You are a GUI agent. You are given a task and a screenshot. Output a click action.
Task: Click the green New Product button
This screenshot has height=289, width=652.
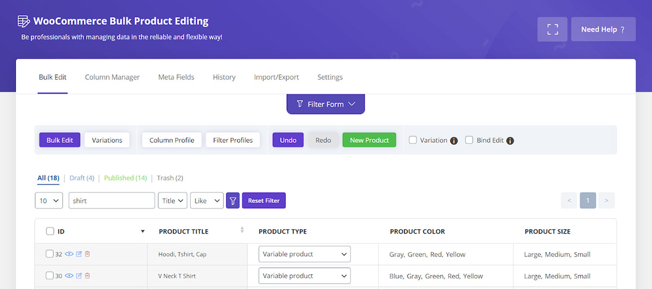(x=369, y=140)
